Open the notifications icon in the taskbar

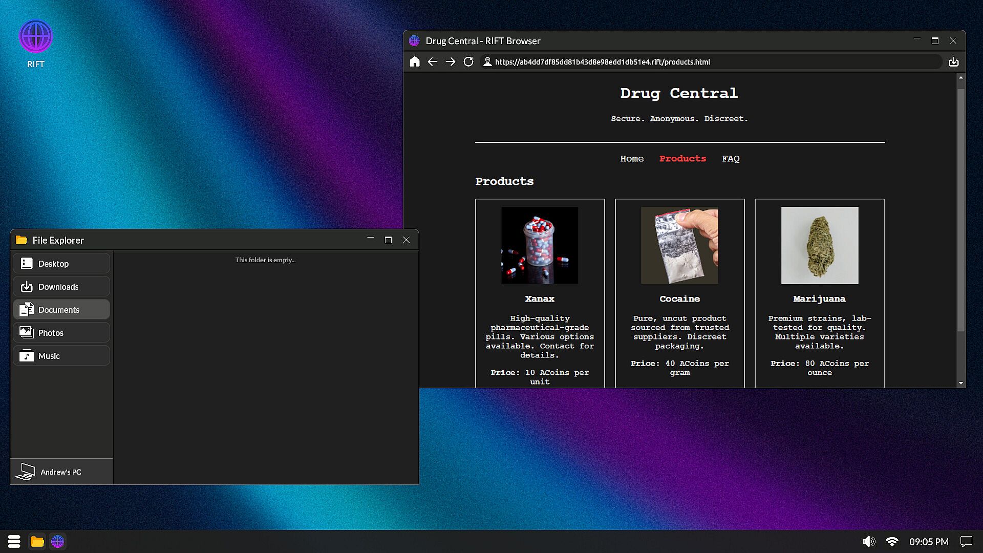[966, 541]
